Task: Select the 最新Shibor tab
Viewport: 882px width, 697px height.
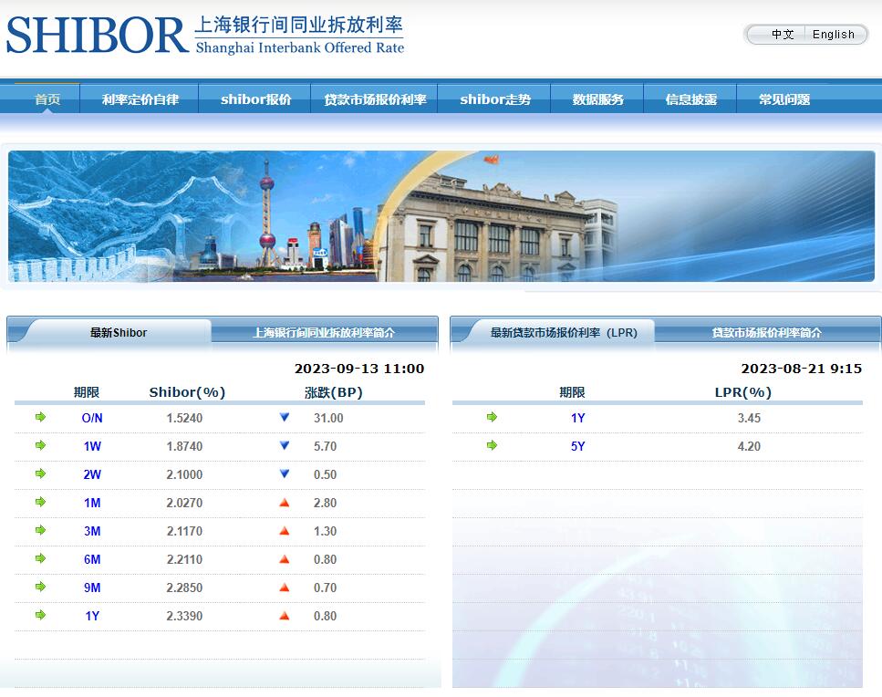Action: tap(118, 332)
